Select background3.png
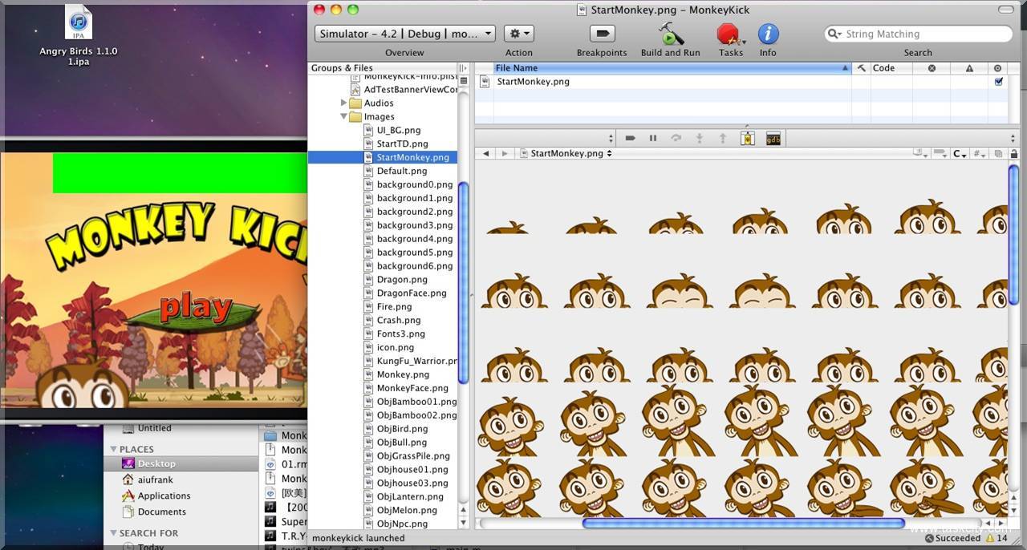This screenshot has width=1027, height=550. tap(415, 225)
